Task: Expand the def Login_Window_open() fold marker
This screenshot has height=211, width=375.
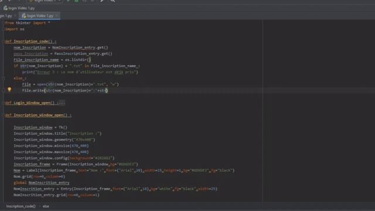Action: click(4, 103)
